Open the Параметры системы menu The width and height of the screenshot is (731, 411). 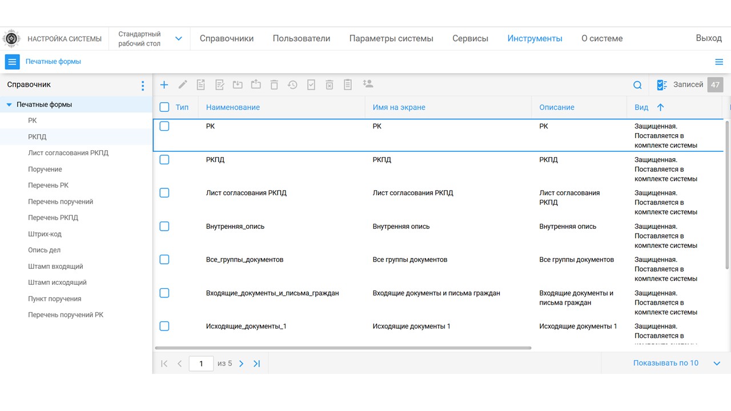(391, 39)
